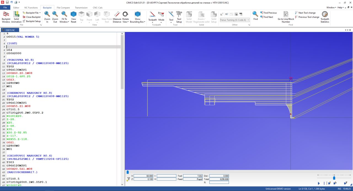Open the File menu
Screen dimensions: 353x191
pyautogui.click(x=5, y=7)
